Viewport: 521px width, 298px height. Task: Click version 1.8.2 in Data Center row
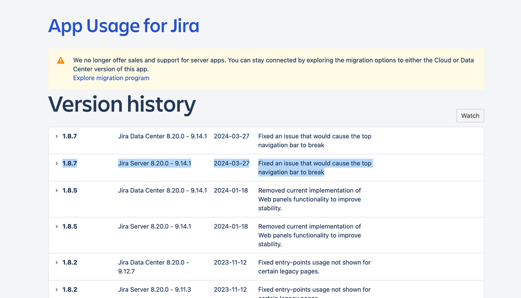click(x=70, y=262)
